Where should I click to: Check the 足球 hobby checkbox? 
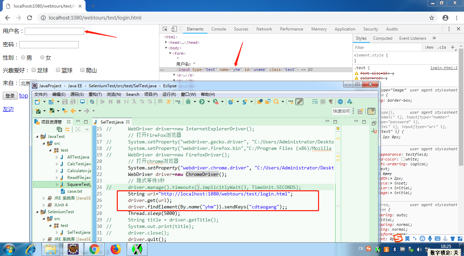click(34, 70)
